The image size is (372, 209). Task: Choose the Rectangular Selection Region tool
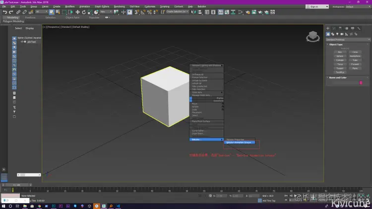click(x=64, y=12)
